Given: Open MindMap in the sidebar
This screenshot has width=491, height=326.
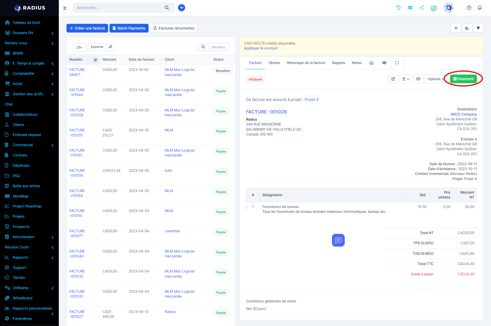Looking at the screenshot, I should (20, 196).
